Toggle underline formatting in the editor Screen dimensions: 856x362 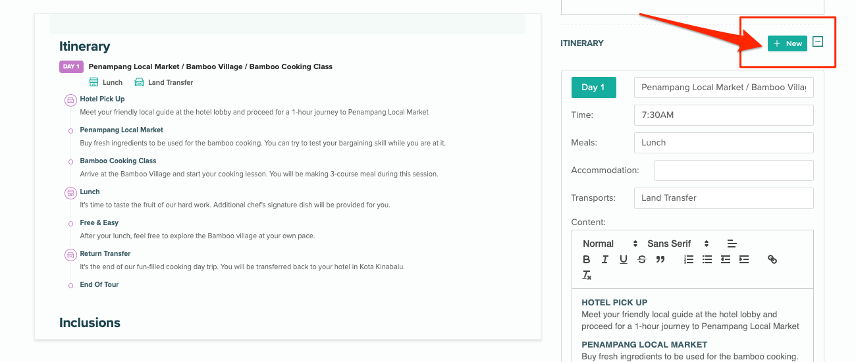(x=623, y=259)
